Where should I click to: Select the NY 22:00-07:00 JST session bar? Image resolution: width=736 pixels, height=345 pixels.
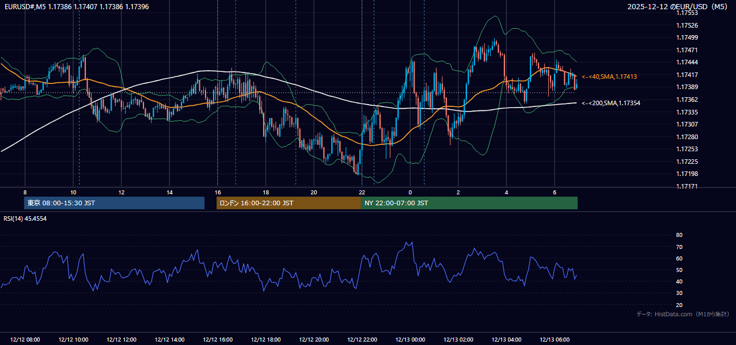click(469, 203)
